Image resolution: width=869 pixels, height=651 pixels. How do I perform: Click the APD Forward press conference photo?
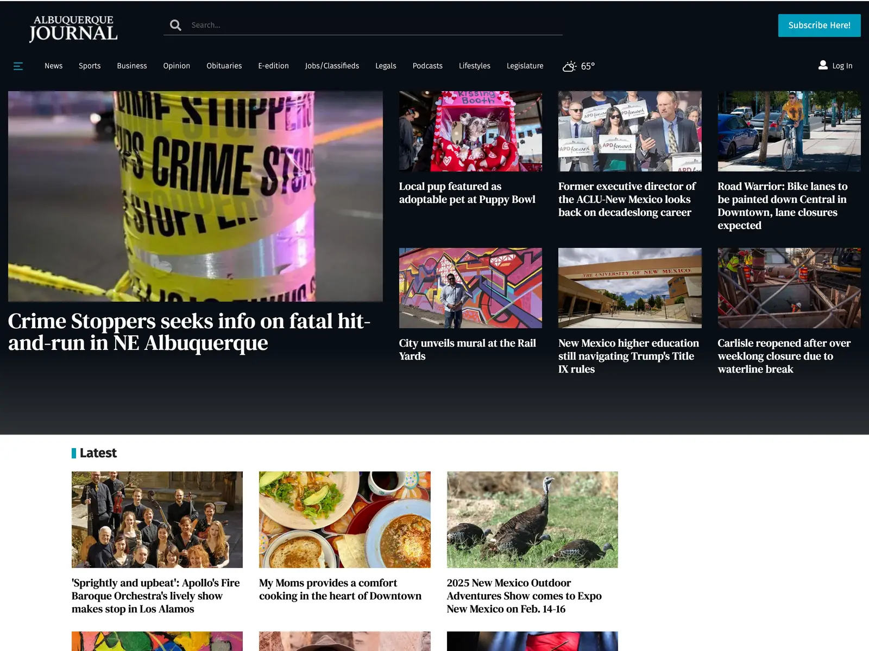(x=630, y=131)
